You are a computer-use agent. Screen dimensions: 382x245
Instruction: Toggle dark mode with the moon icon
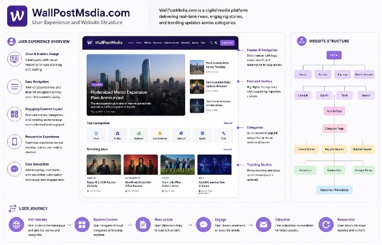pos(216,43)
